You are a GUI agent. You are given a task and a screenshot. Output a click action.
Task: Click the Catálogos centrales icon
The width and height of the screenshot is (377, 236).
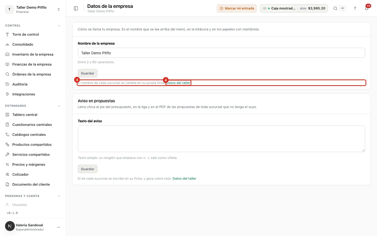[x=7, y=135]
